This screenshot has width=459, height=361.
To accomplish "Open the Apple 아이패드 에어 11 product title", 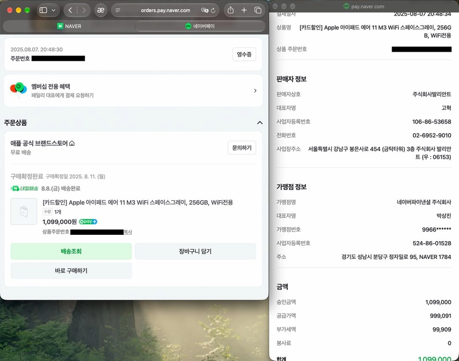I will coord(137,202).
